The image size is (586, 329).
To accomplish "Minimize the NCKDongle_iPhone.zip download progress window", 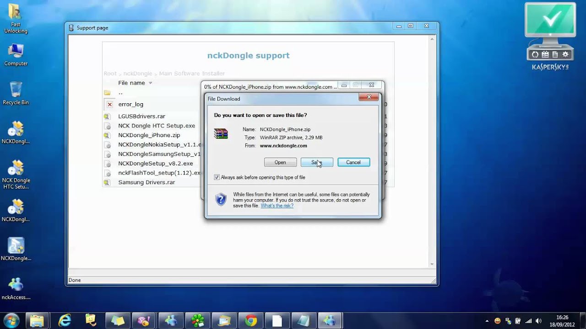I will click(x=344, y=85).
